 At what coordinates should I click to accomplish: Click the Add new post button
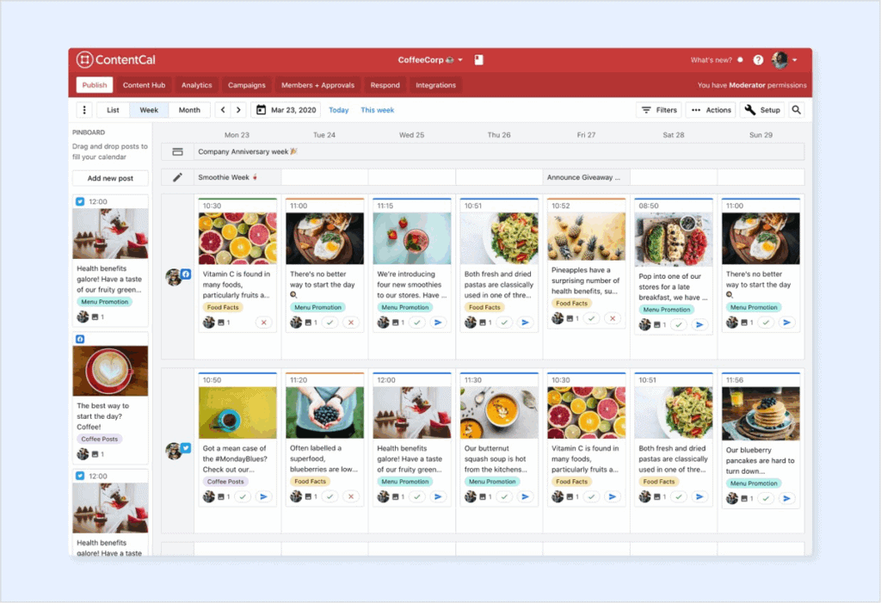(x=109, y=178)
